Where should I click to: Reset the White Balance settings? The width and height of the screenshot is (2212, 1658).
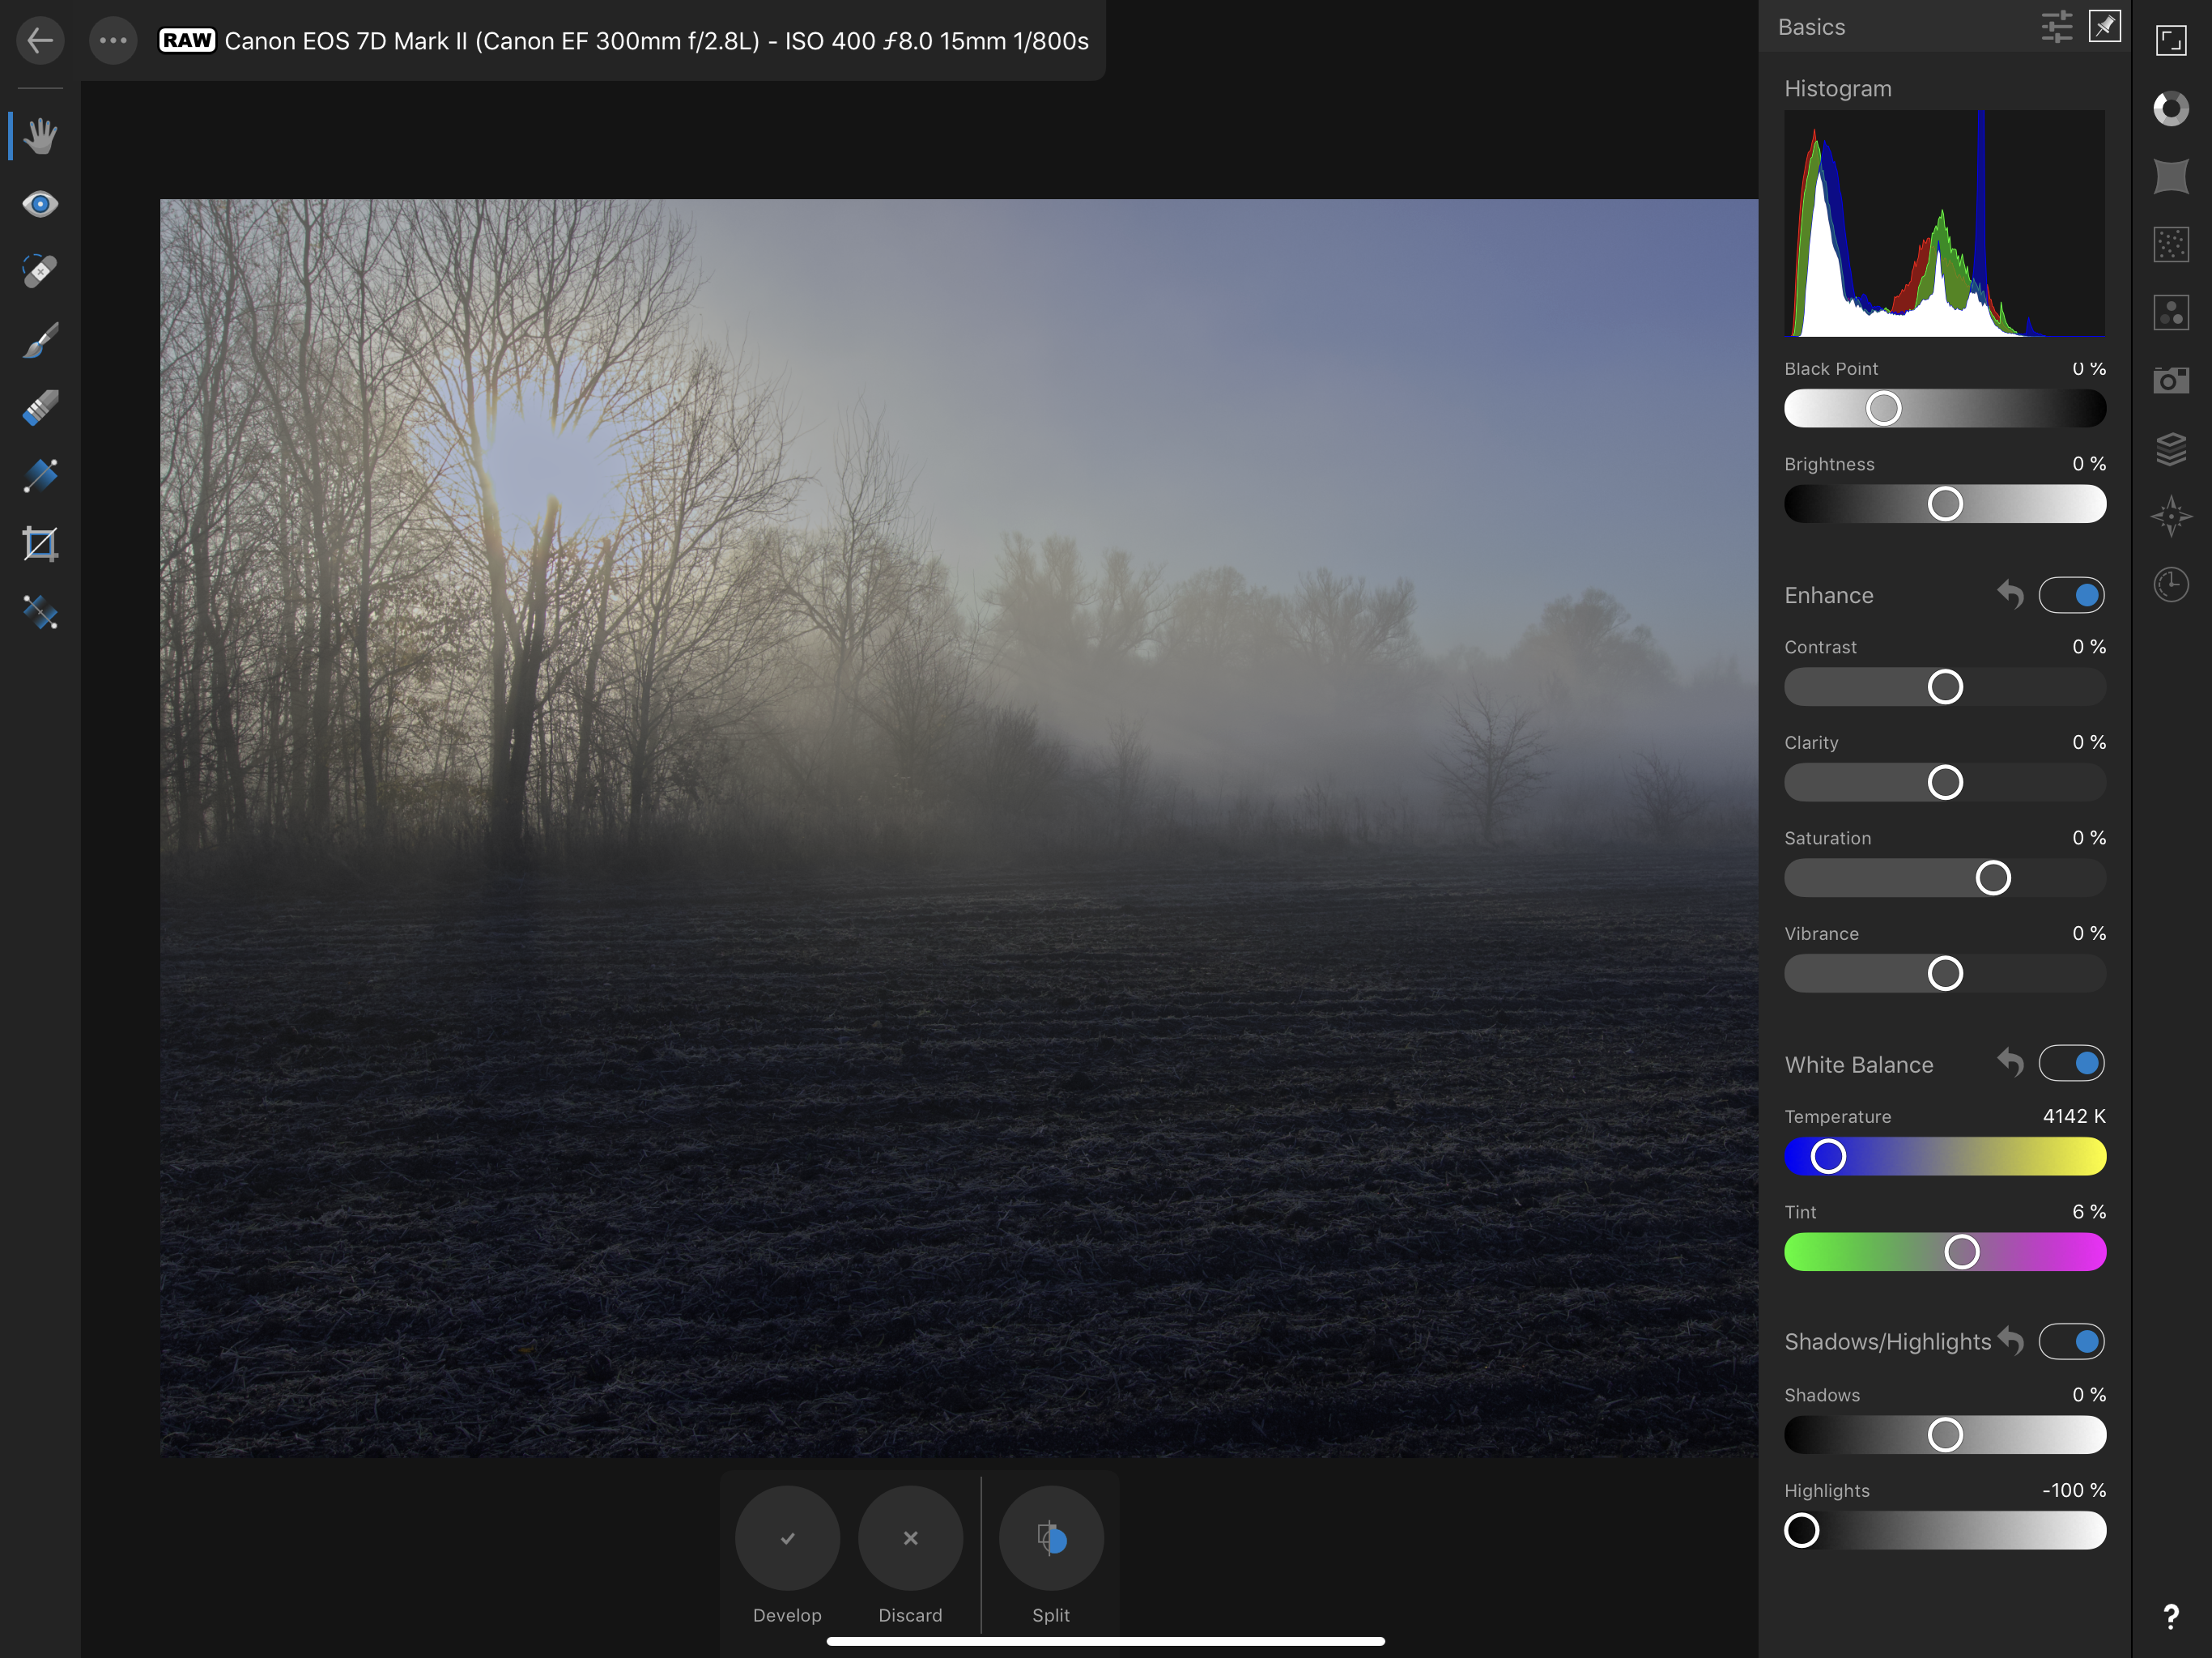(x=2010, y=1062)
